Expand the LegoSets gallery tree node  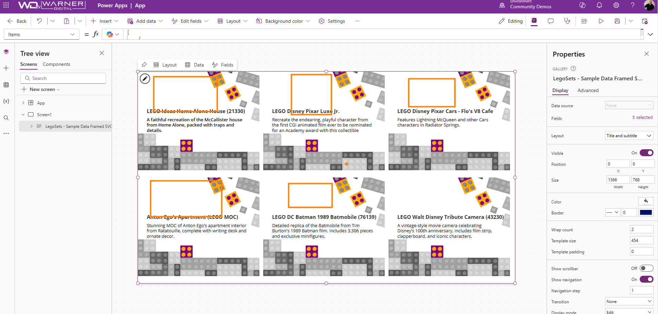tap(31, 126)
